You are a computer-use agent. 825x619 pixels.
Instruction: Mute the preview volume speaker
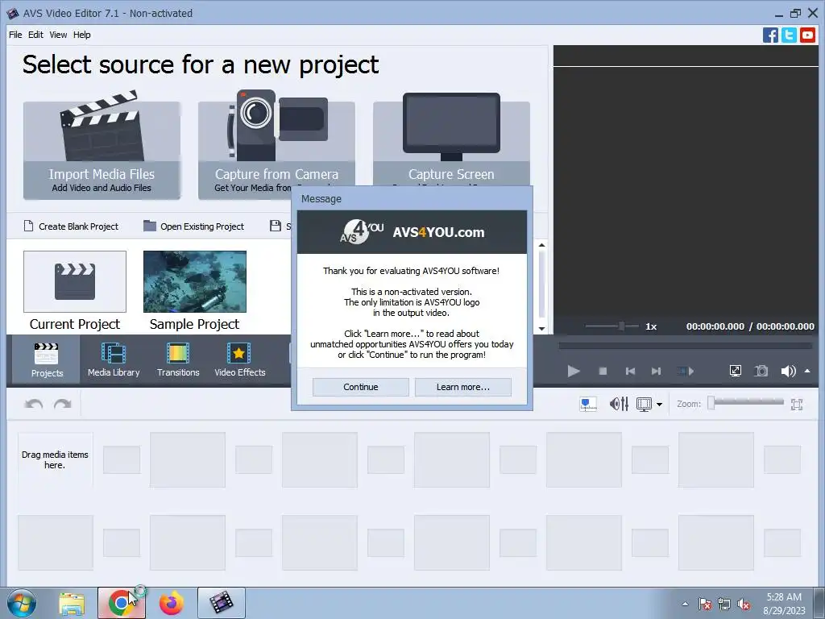(788, 371)
